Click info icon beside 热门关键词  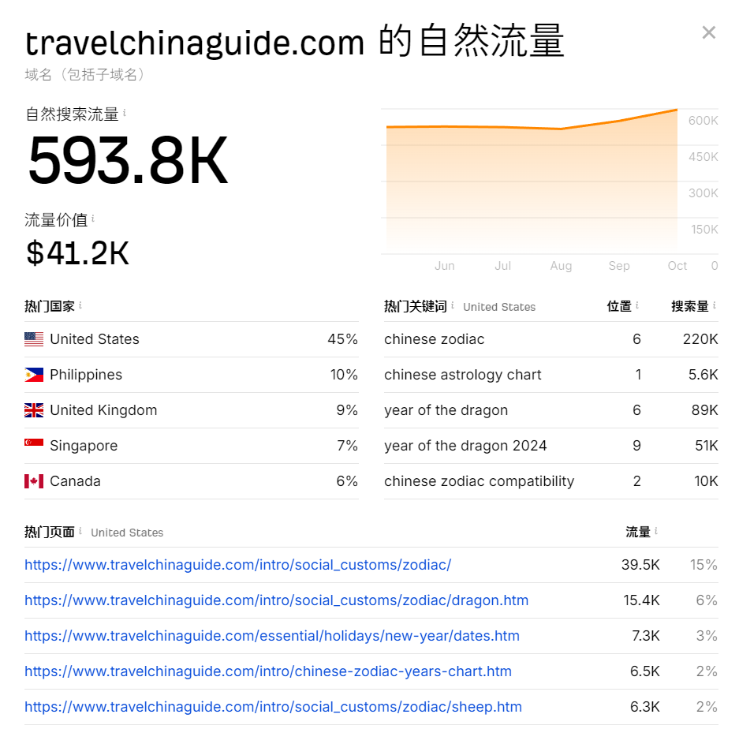[453, 305]
